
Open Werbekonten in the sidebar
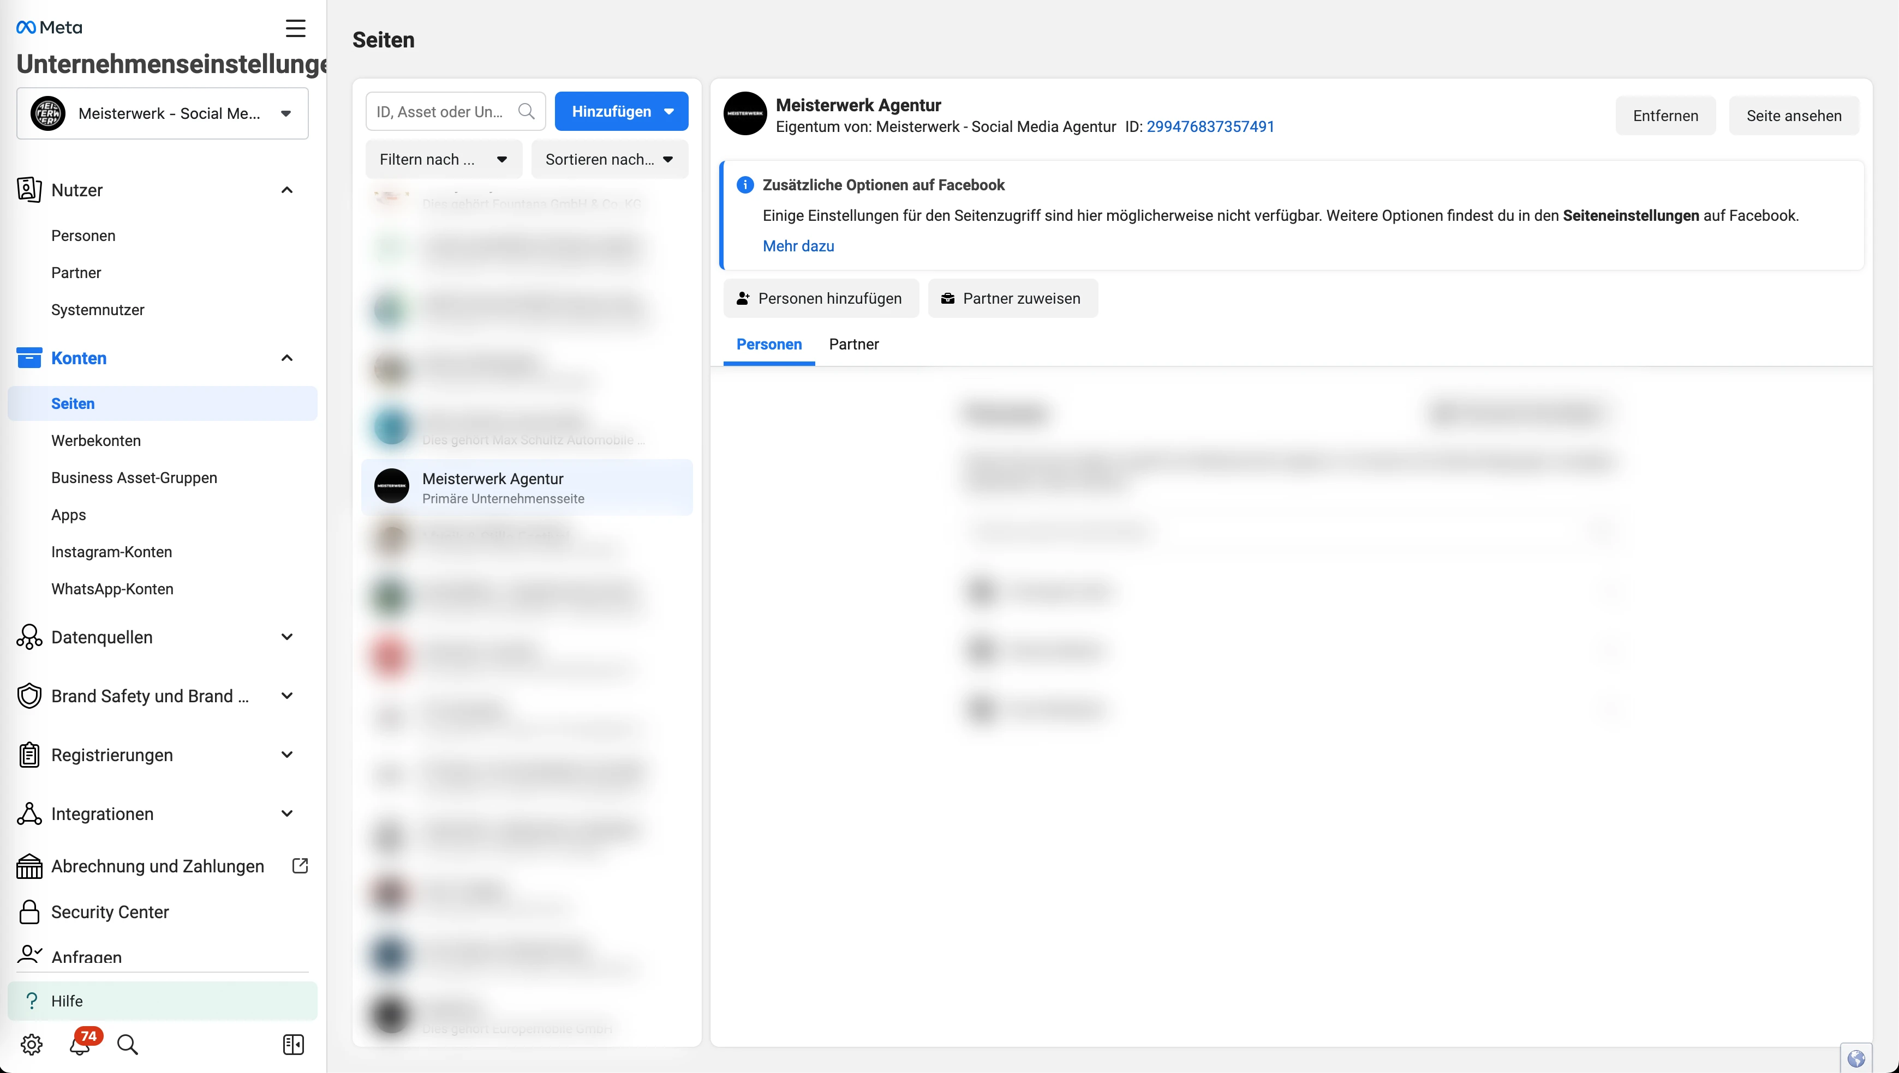96,440
